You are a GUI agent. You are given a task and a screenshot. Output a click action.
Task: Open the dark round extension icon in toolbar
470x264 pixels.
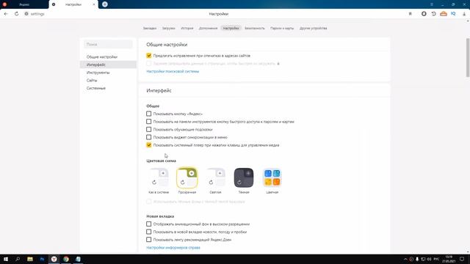424,14
